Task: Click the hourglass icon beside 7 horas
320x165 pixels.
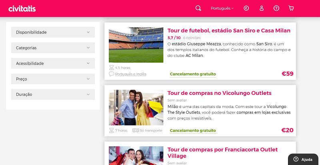Action: (x=111, y=130)
